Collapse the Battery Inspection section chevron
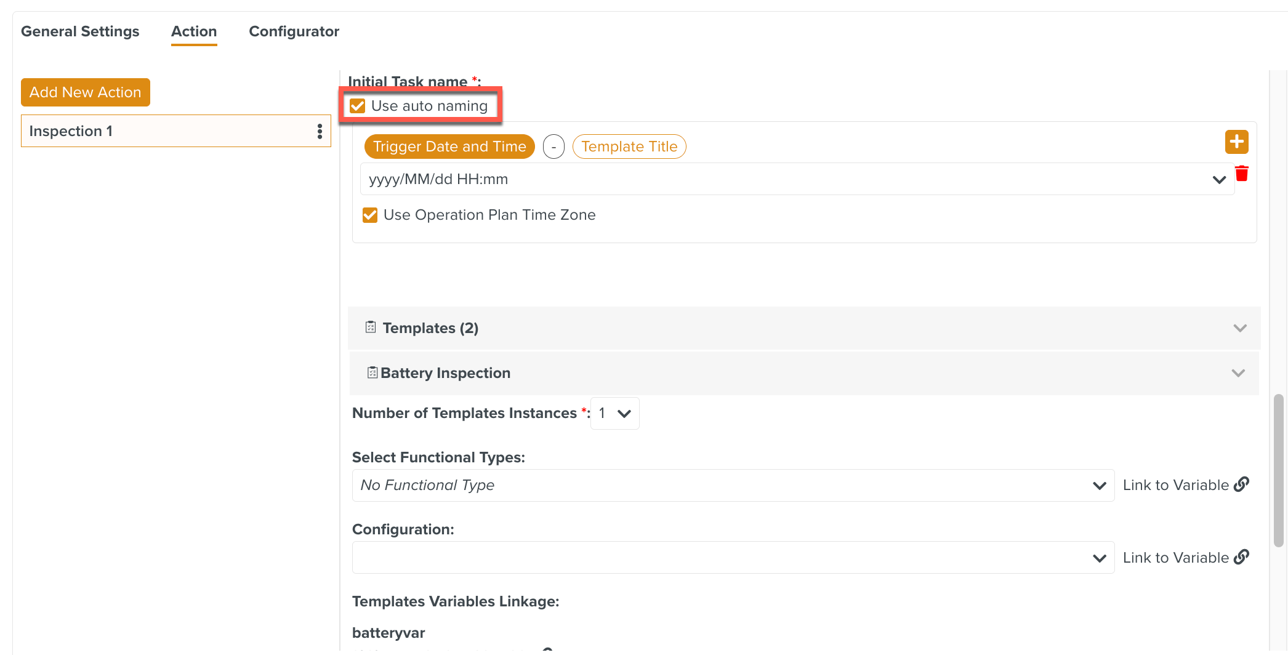This screenshot has height=655, width=1288. [x=1238, y=373]
